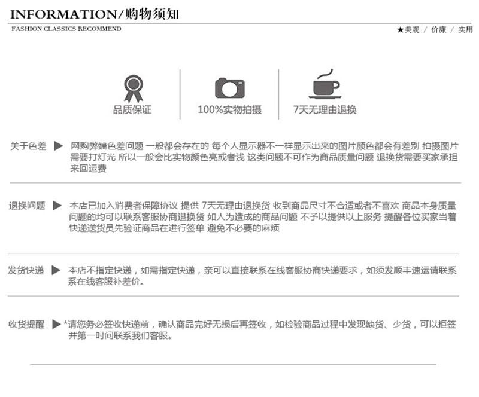Expand the 退换问题 section arrow

(57, 206)
